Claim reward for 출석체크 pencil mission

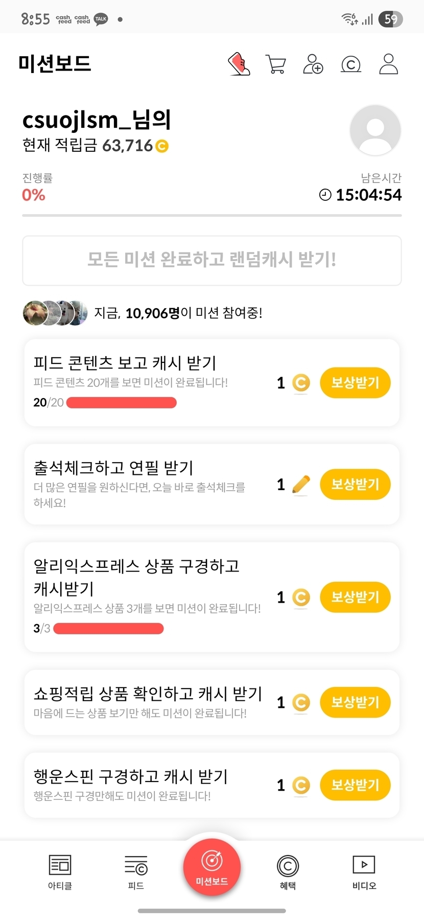[x=355, y=484]
